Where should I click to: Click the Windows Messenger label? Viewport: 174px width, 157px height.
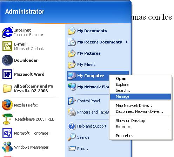[31, 147]
